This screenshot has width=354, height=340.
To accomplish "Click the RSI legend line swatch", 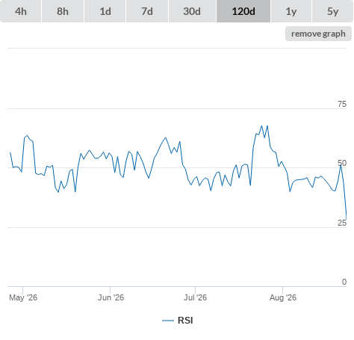I will point(168,321).
